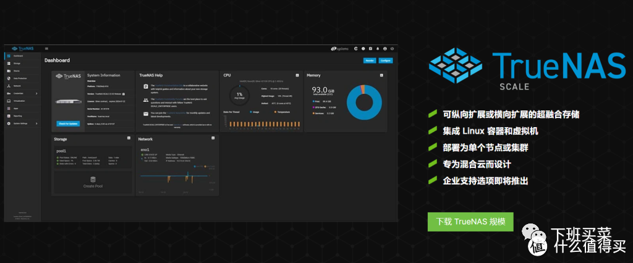Show alerts via the bell icon
The height and width of the screenshot is (263, 633).
coord(378,48)
